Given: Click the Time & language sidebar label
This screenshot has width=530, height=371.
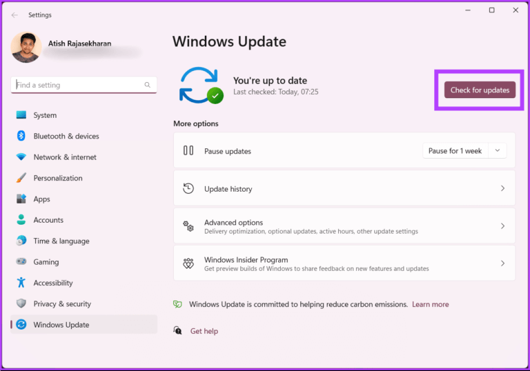Looking at the screenshot, I should click(x=61, y=241).
